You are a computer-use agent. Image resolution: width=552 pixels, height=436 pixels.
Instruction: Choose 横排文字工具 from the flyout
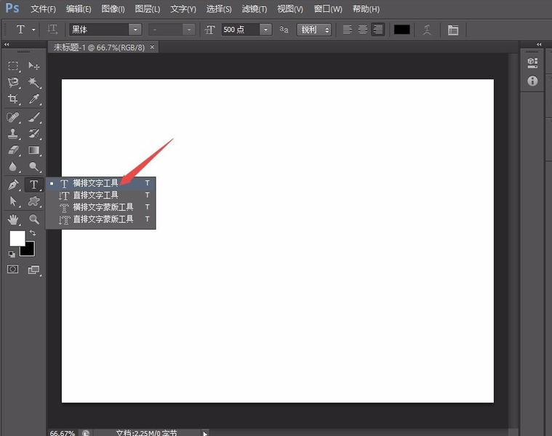click(100, 183)
